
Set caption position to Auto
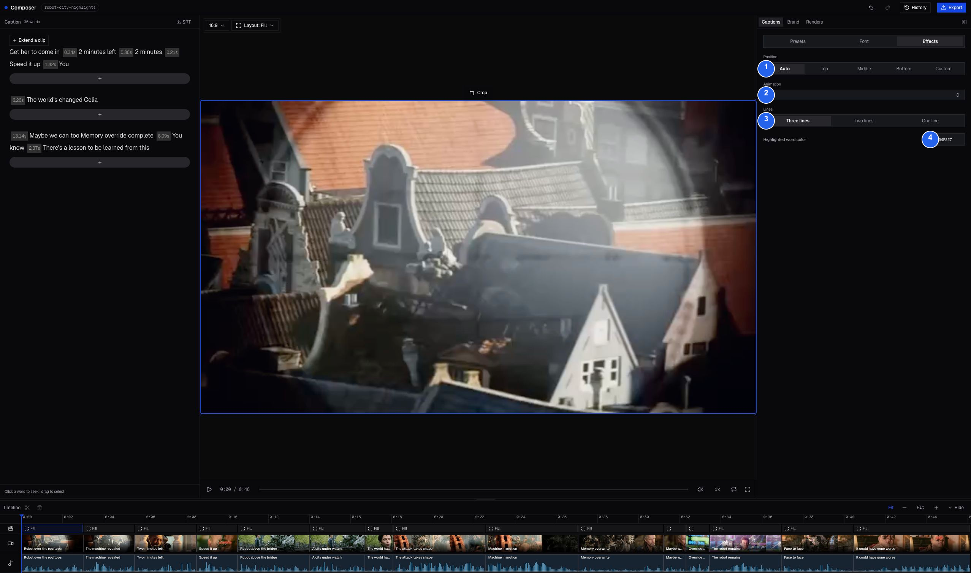[784, 69]
